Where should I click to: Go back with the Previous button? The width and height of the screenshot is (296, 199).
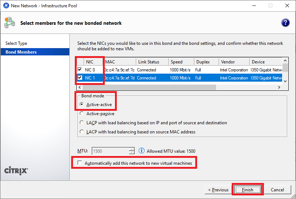tap(218, 190)
